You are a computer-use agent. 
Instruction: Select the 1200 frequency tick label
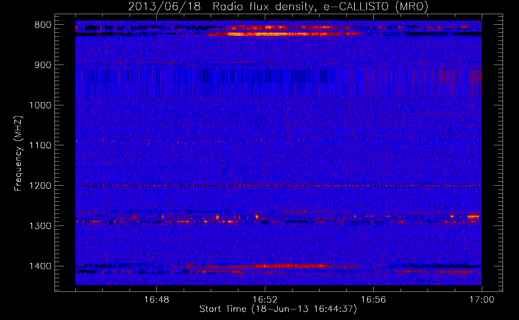click(40, 186)
